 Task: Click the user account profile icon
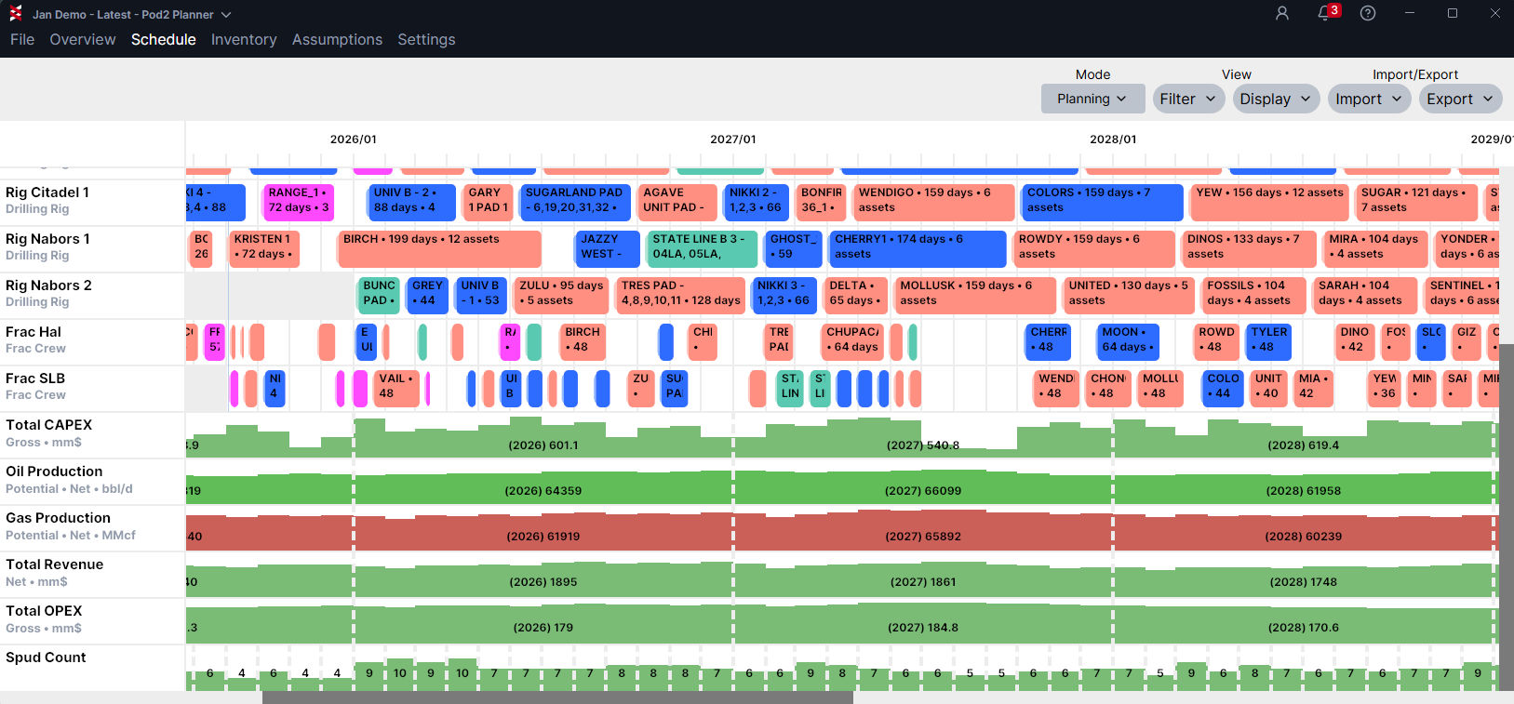1281,13
